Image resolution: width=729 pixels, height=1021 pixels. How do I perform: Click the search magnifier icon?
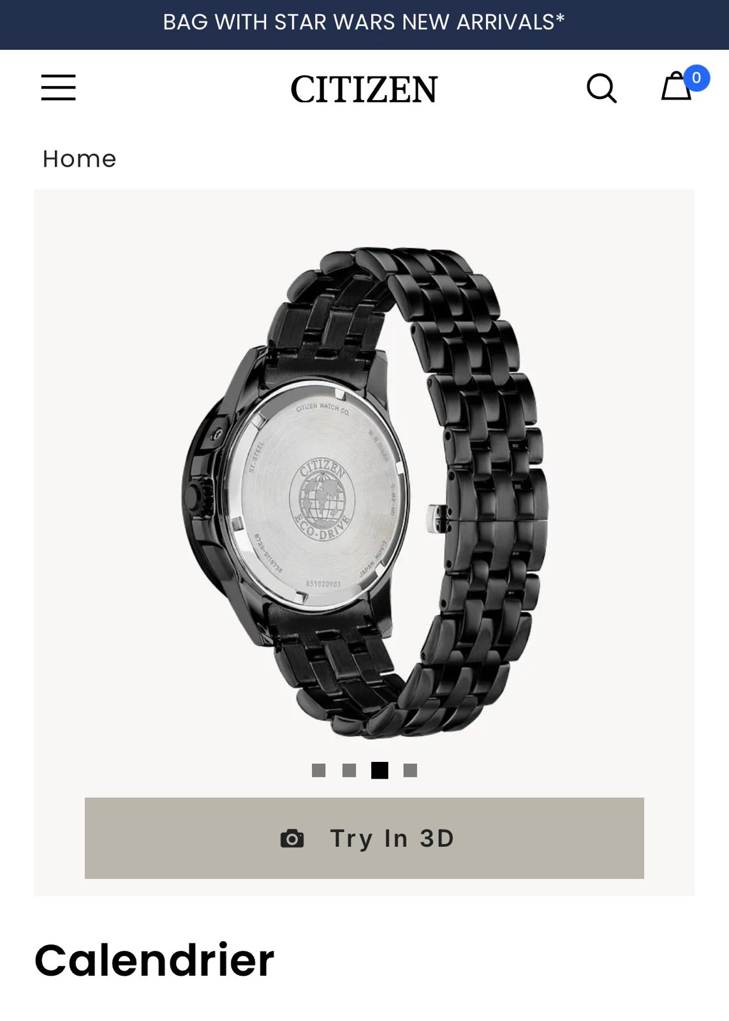[x=601, y=88]
